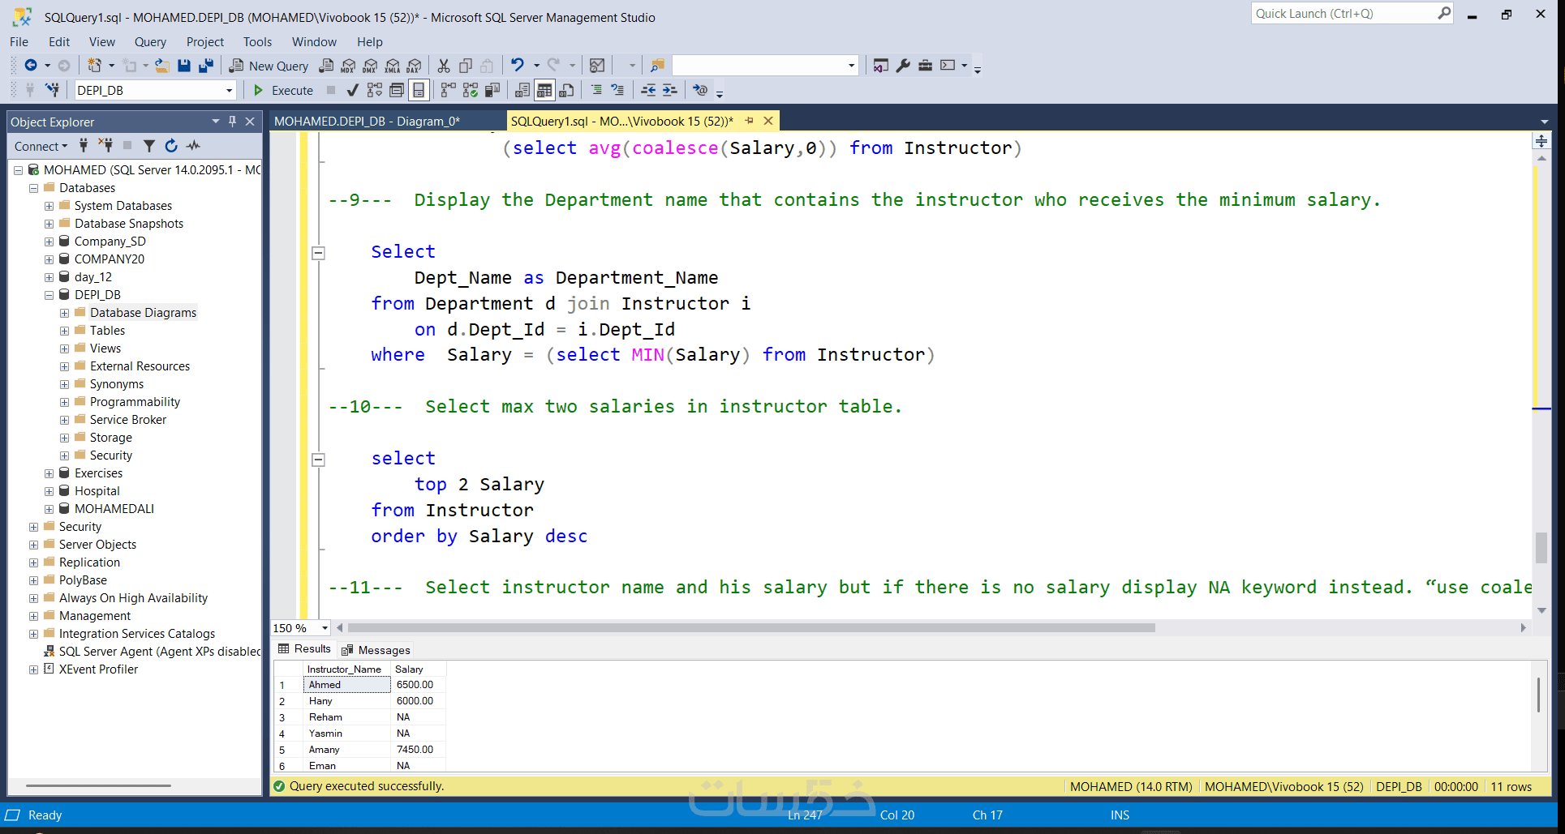Screen dimensions: 1565x834
Task: Open the XMLA query icon
Action: pos(393,66)
